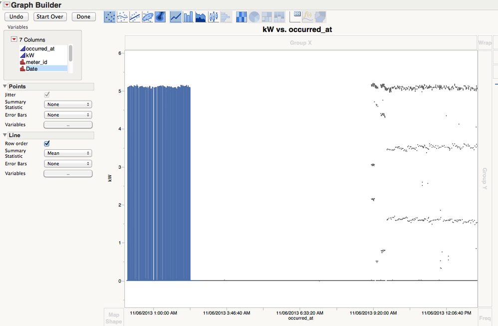Screen dimensions: 498x326
Task: Select the Points scatter element icon
Action: pyautogui.click(x=110, y=17)
